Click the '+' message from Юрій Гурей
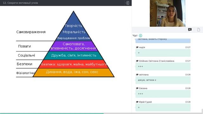Viewport: 203px width, 114px height. (163, 107)
